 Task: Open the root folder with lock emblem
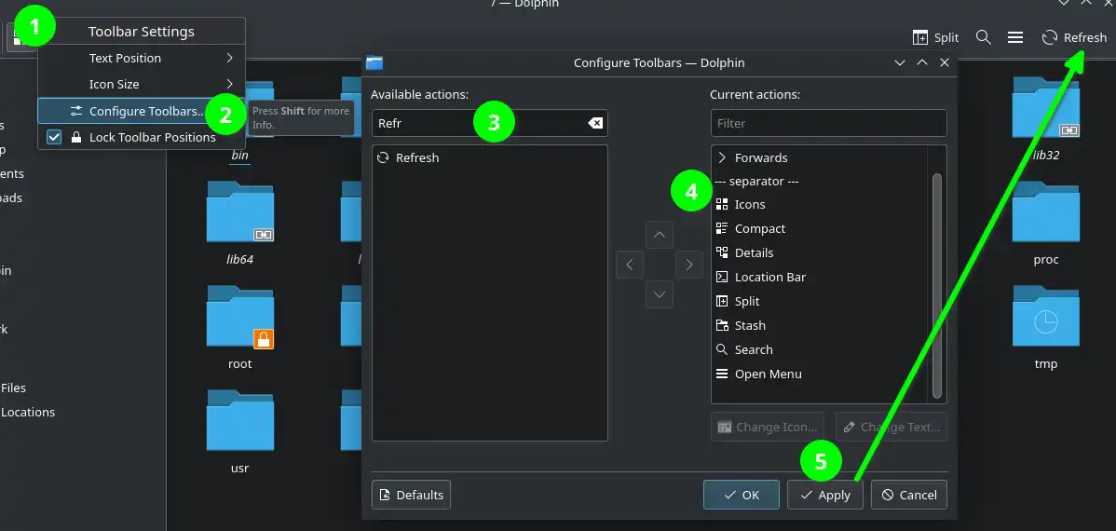[239, 318]
